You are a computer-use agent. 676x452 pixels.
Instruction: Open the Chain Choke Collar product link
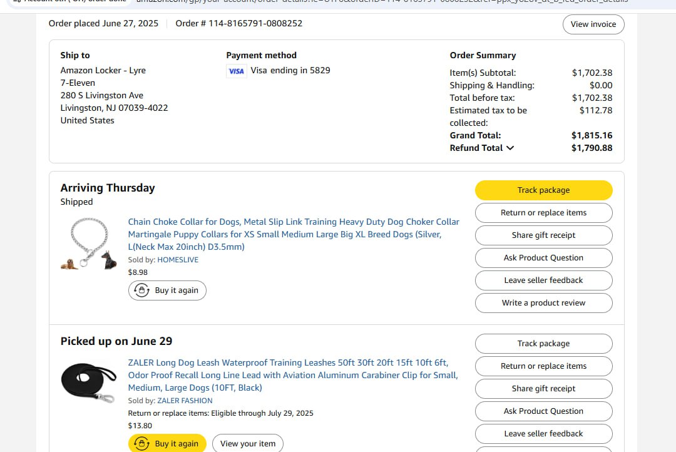(x=294, y=234)
